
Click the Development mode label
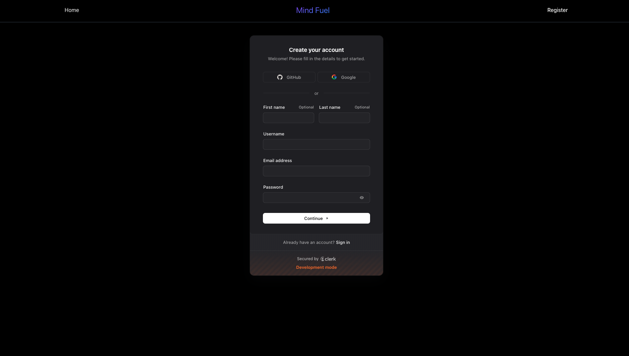click(x=316, y=267)
